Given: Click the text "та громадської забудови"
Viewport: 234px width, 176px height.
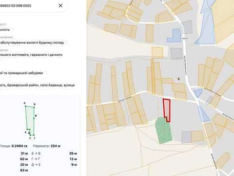Looking at the screenshot, I should [23, 73].
